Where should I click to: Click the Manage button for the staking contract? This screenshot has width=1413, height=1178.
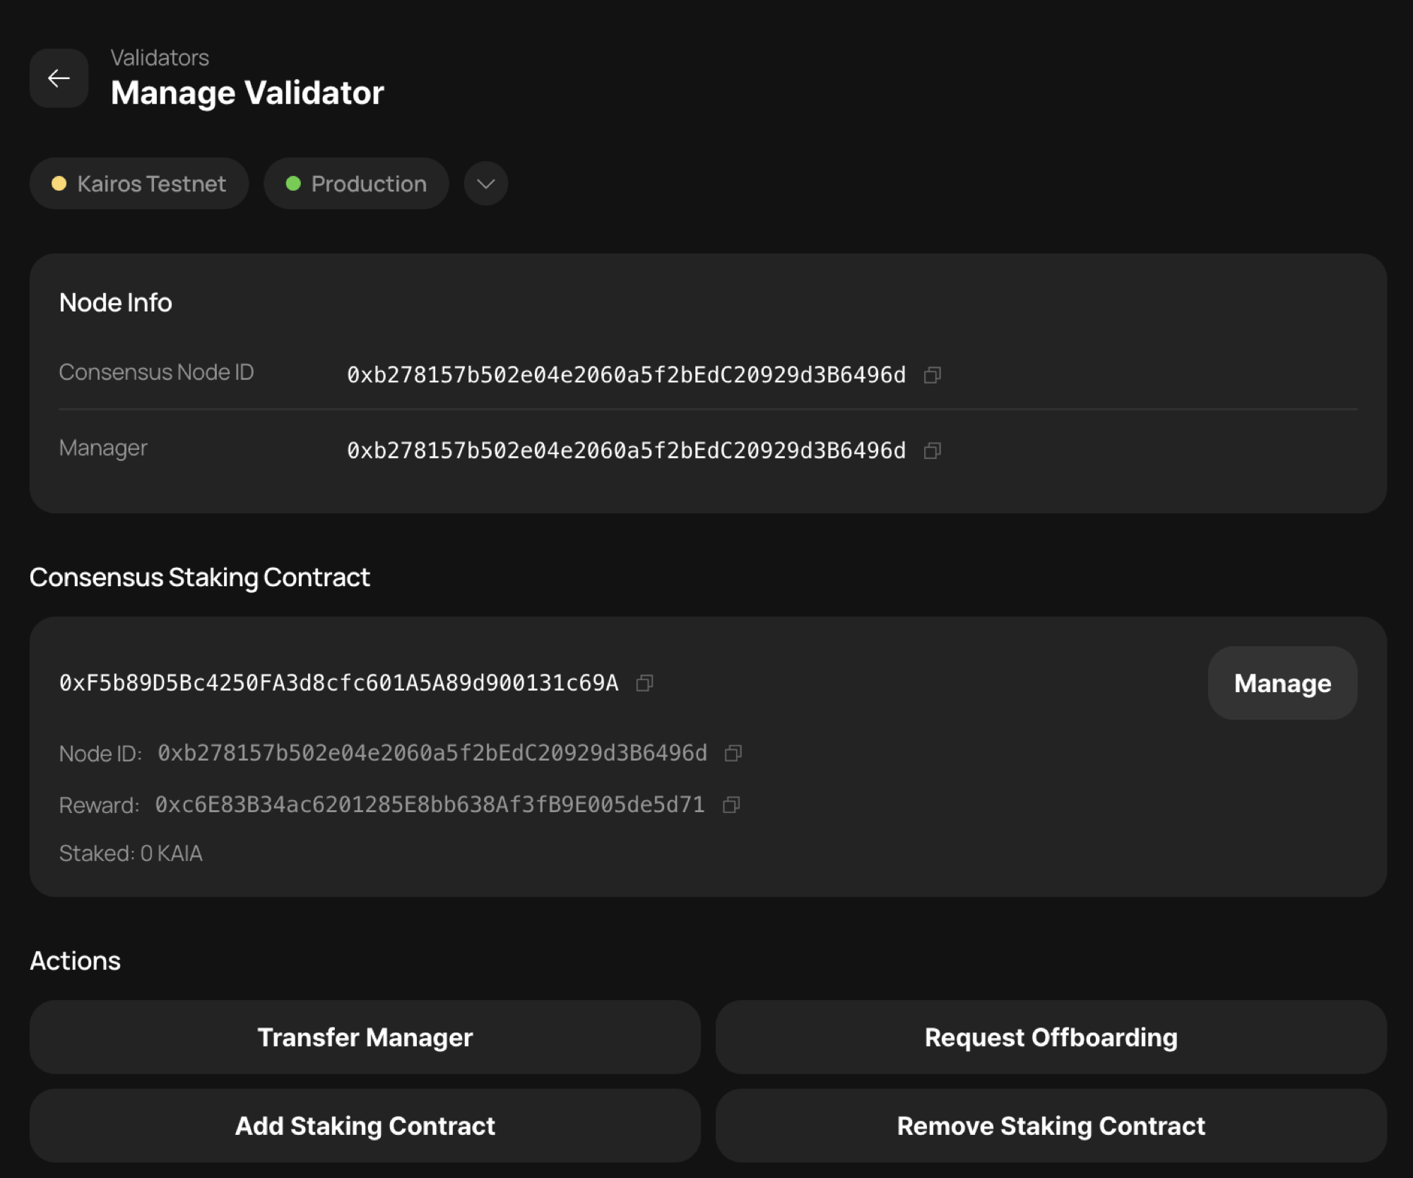[1282, 683]
